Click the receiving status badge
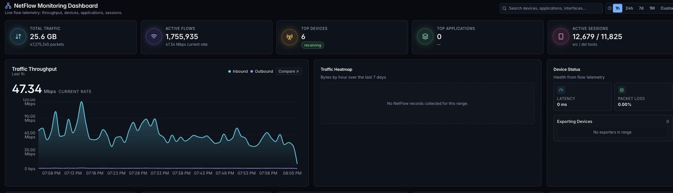The image size is (673, 193). pyautogui.click(x=312, y=45)
